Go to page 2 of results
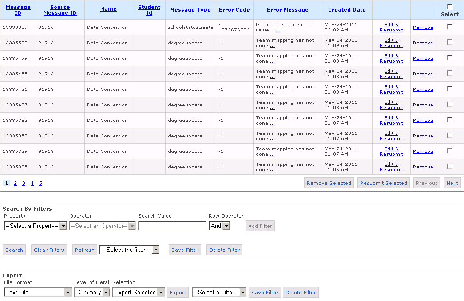 16,183
